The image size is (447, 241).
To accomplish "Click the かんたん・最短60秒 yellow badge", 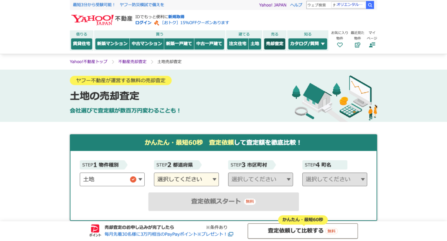I will [x=302, y=220].
